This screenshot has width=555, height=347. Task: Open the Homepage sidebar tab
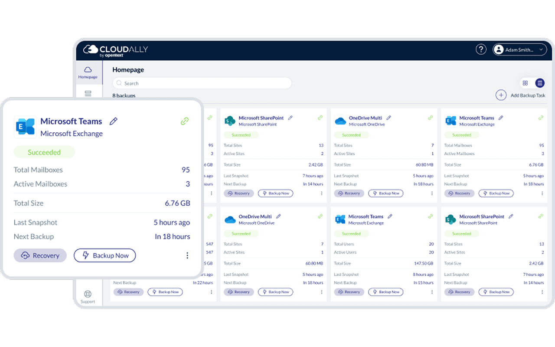[x=88, y=72]
